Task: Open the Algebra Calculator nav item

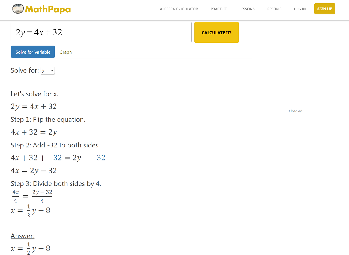Action: click(x=179, y=9)
